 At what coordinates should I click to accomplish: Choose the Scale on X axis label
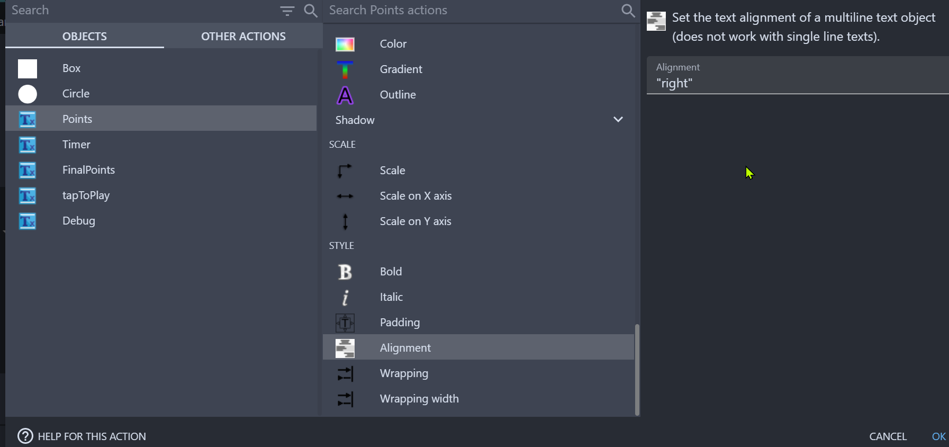(x=415, y=196)
